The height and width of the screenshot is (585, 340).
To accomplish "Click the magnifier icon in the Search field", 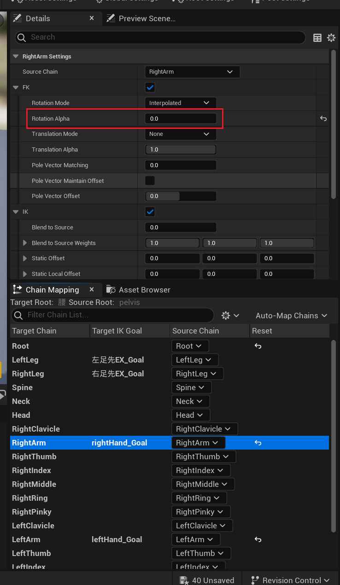I will 22,38.
